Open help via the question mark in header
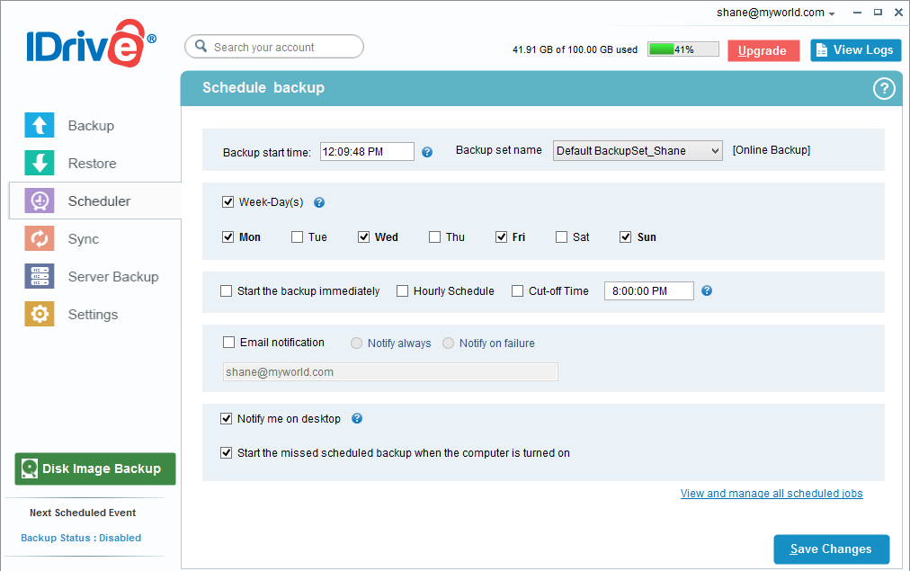Screen dimensions: 910x571 coord(884,88)
